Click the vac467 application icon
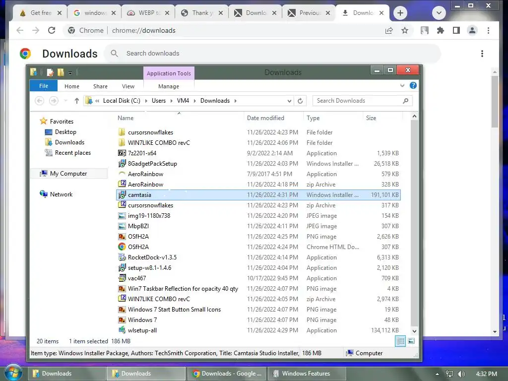This screenshot has width=508, height=381. point(122,278)
